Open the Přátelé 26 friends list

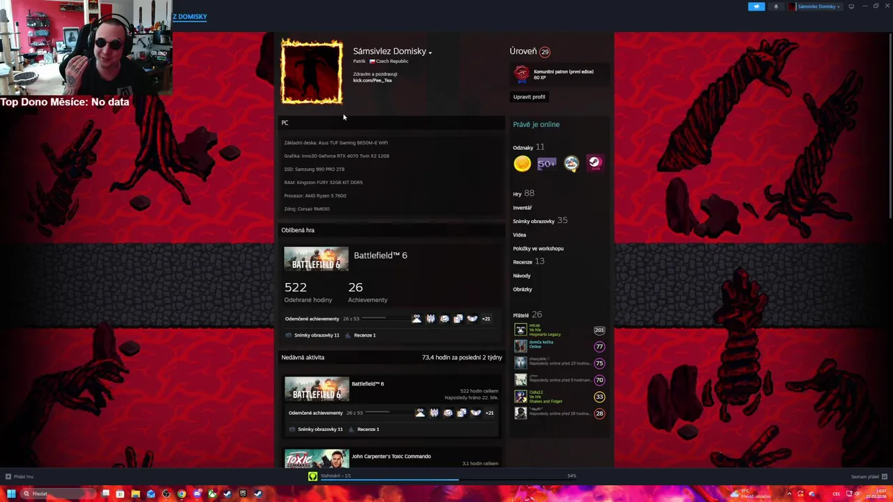(x=527, y=315)
